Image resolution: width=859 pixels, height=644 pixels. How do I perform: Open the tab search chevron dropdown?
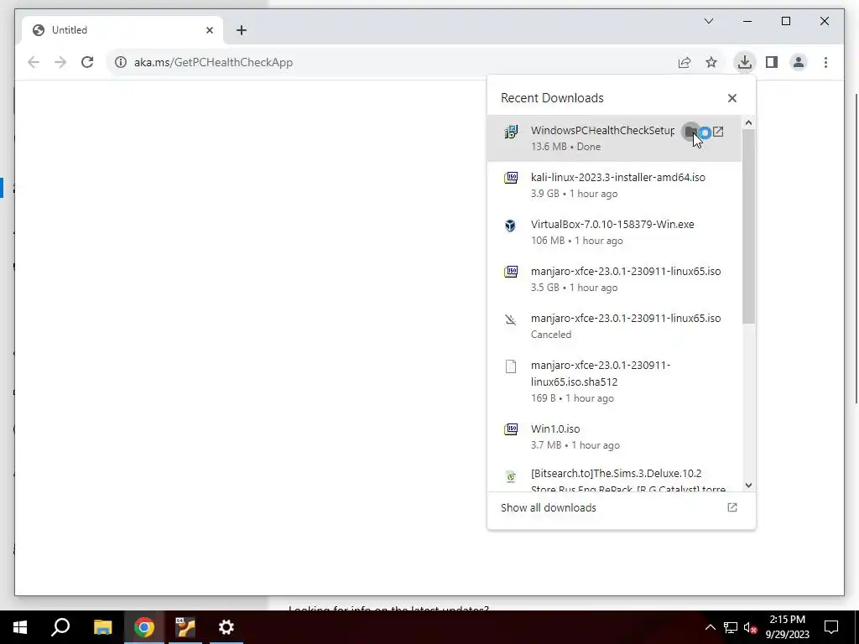coord(708,21)
